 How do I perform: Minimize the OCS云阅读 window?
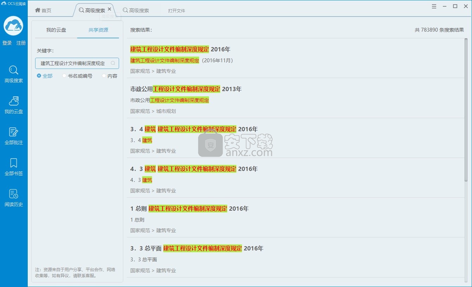pos(445,6)
